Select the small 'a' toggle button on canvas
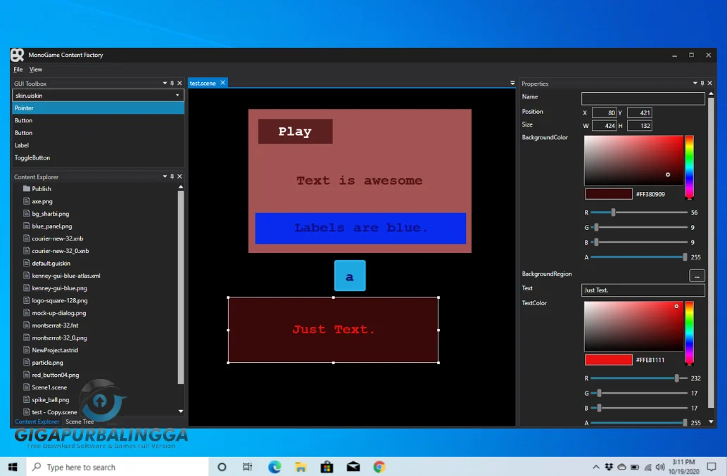 (350, 276)
